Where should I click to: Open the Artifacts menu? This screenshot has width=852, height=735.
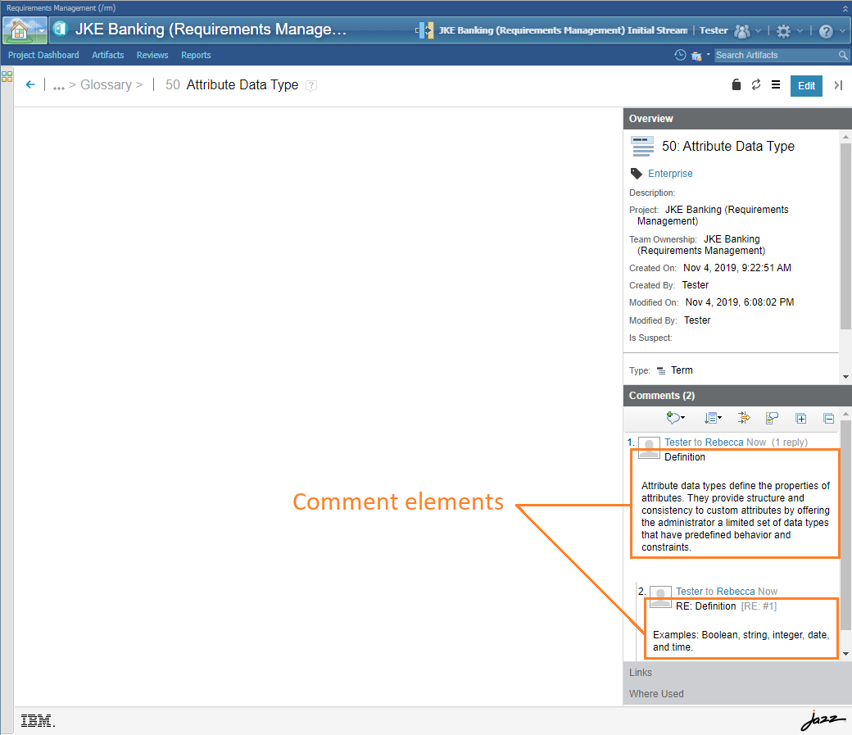107,55
